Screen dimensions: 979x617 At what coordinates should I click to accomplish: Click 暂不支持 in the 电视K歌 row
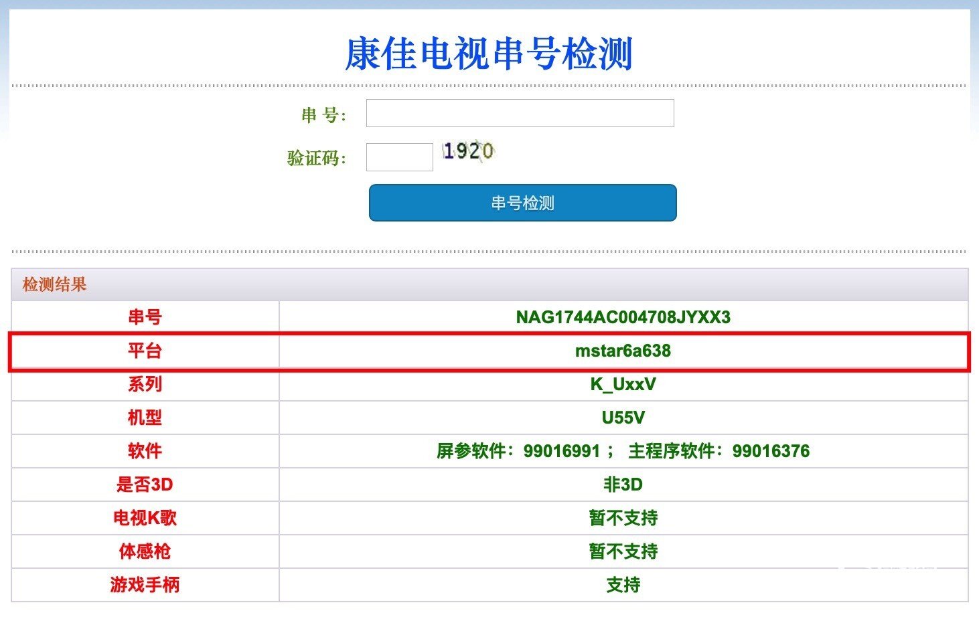click(623, 518)
